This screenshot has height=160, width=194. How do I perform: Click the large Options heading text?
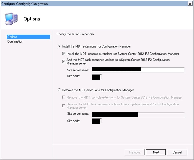pos(32,19)
